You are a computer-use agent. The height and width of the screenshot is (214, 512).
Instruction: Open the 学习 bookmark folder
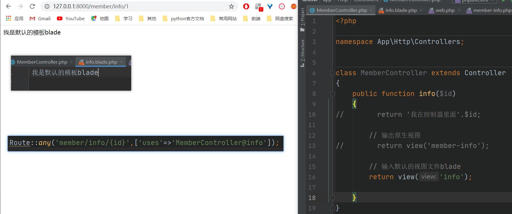point(124,18)
